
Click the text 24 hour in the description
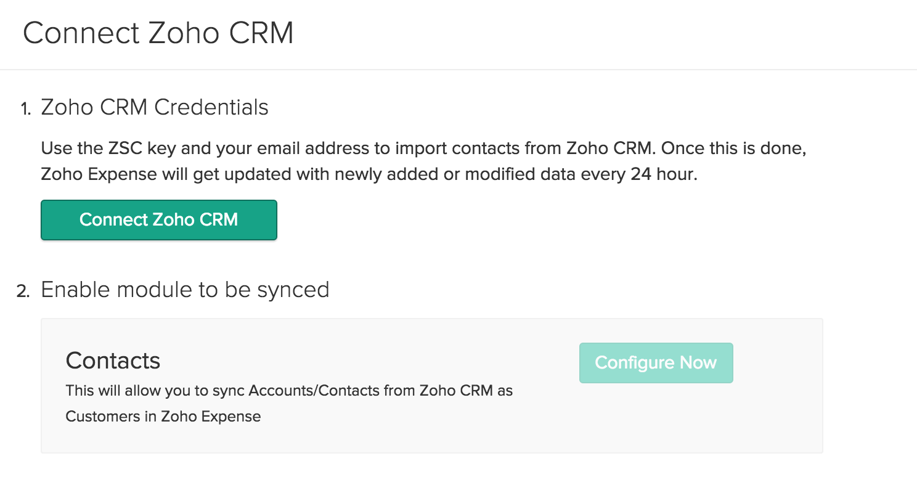point(664,174)
